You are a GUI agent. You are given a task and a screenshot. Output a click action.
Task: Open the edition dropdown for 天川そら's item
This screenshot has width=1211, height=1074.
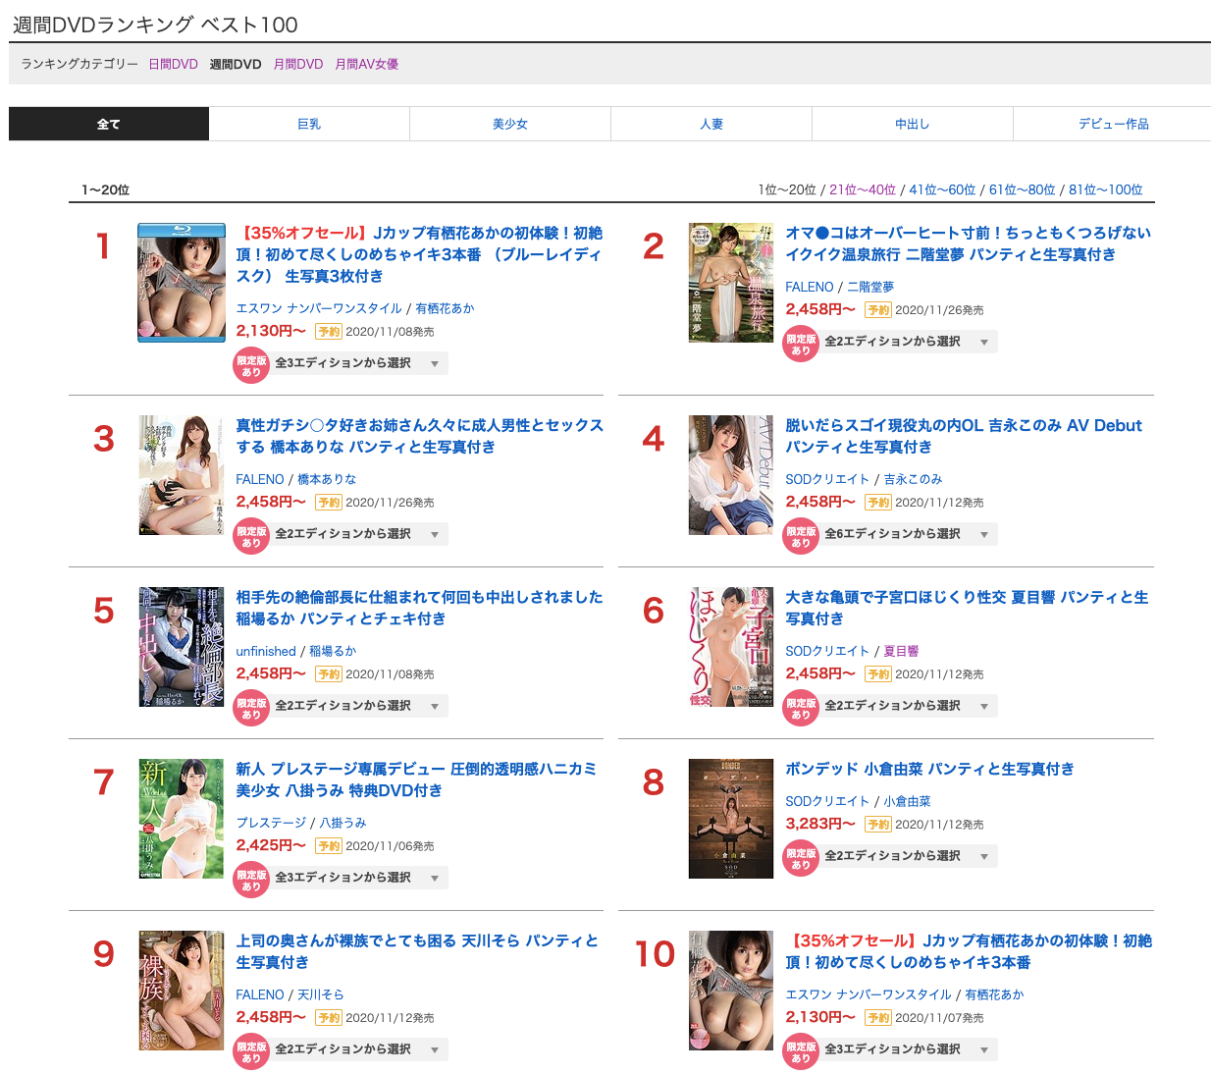[x=358, y=1049]
